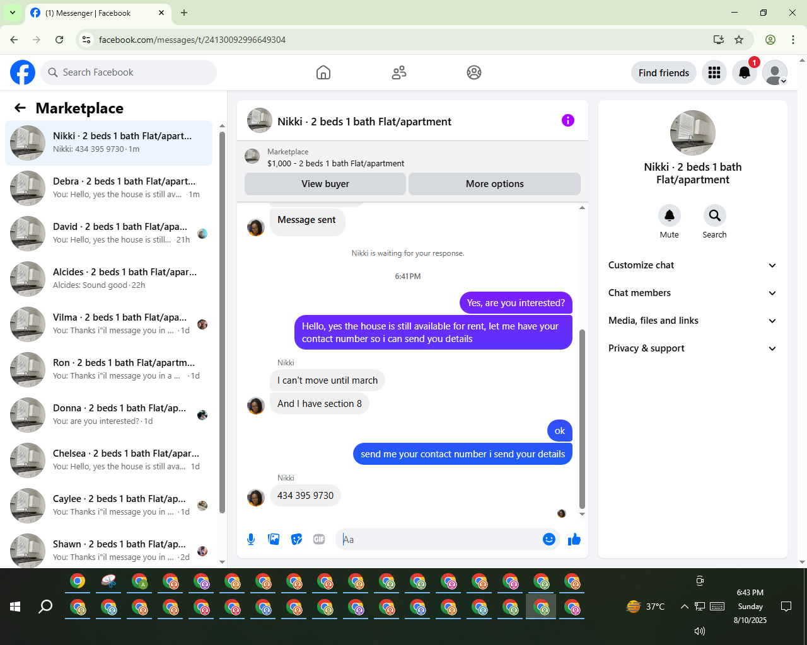Expand the Customize chat section
The width and height of the screenshot is (807, 645).
[693, 265]
